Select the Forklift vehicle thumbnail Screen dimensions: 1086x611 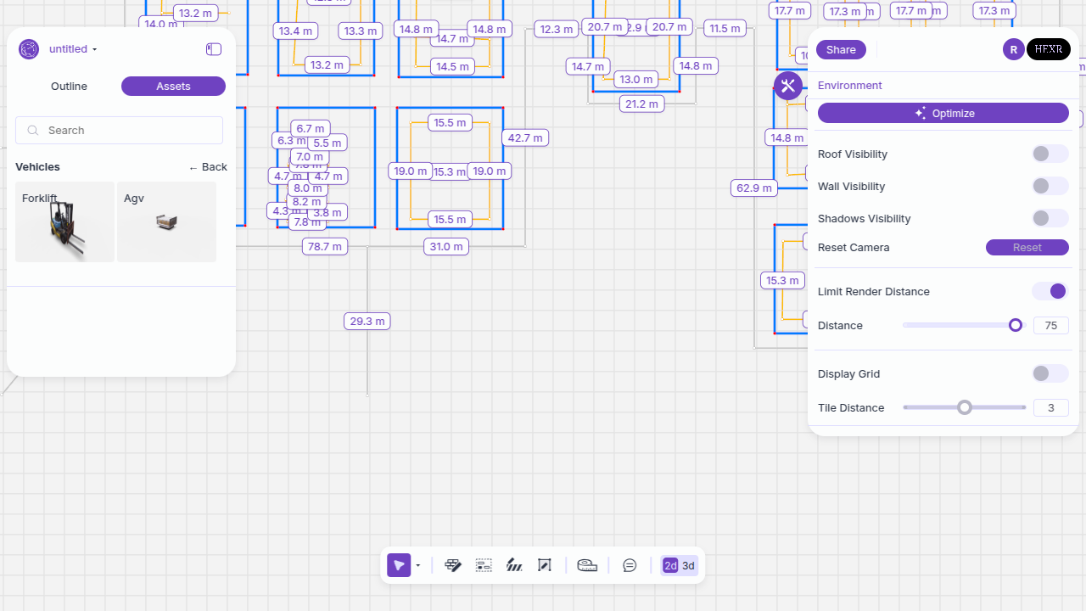(64, 221)
